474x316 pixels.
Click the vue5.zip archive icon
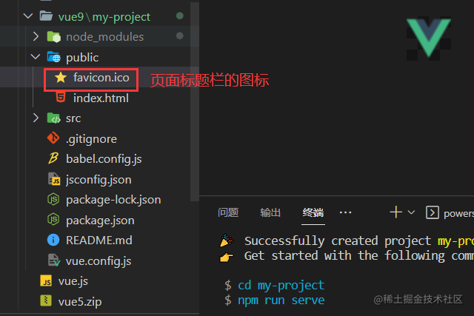(x=46, y=301)
